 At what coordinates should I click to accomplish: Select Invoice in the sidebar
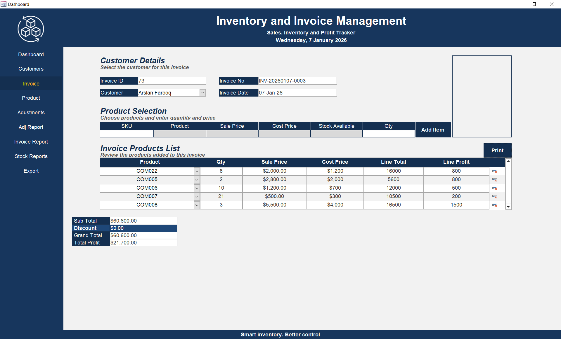pos(31,84)
